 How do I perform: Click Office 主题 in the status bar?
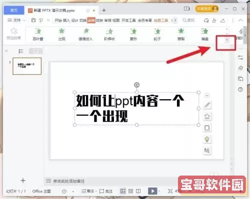41,191
